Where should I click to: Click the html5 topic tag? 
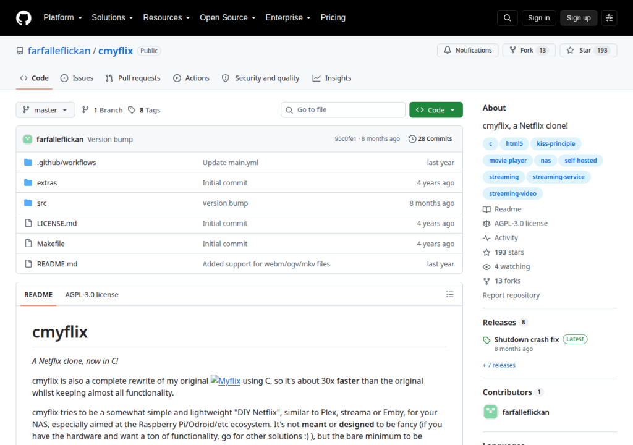pyautogui.click(x=514, y=144)
